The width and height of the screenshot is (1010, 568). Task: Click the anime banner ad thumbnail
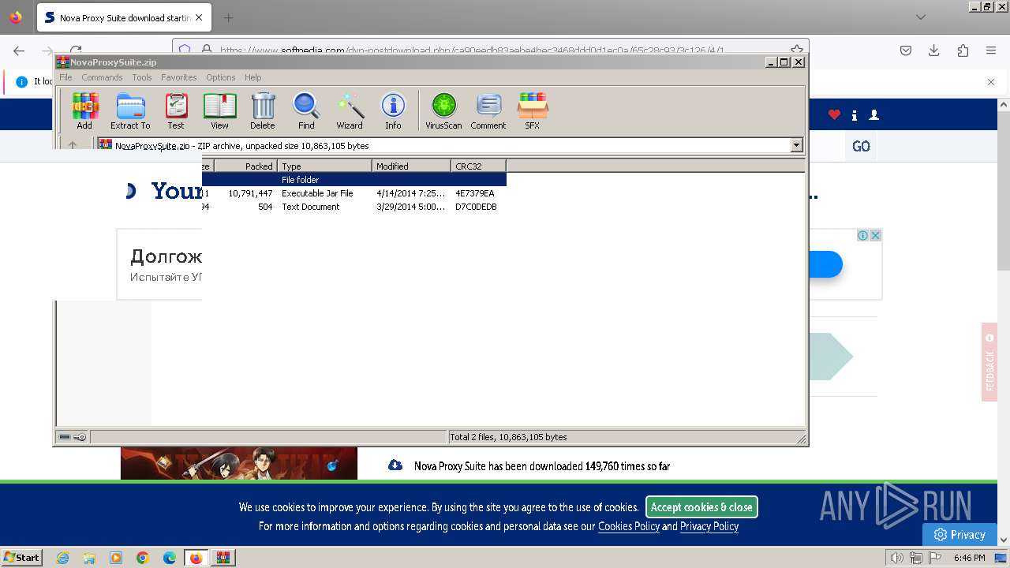click(239, 464)
